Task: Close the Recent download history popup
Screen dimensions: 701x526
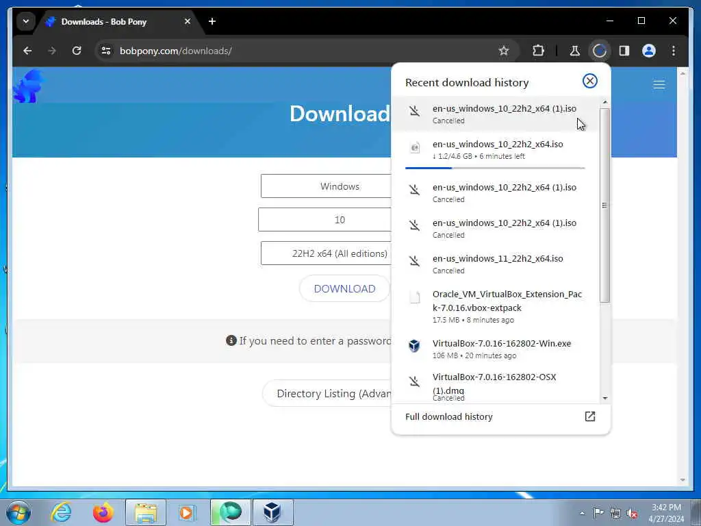Action: [x=589, y=81]
